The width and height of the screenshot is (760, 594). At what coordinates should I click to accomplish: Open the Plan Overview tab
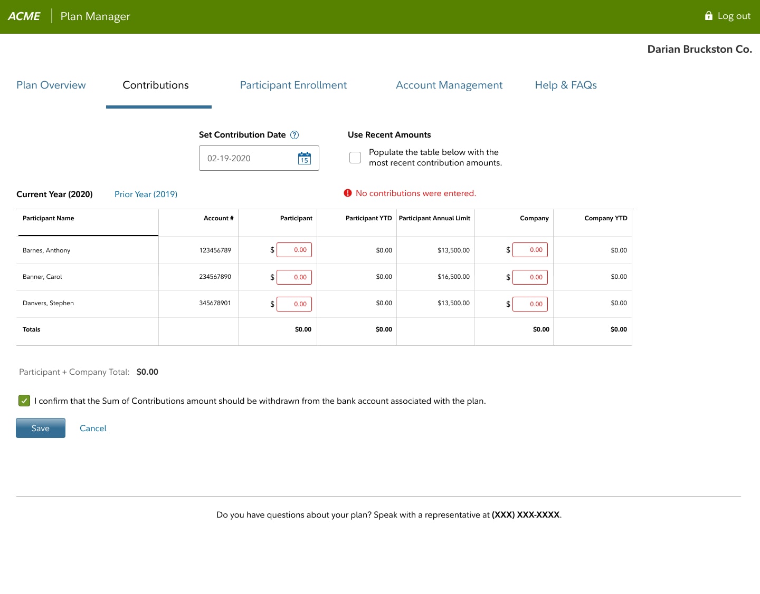(51, 85)
